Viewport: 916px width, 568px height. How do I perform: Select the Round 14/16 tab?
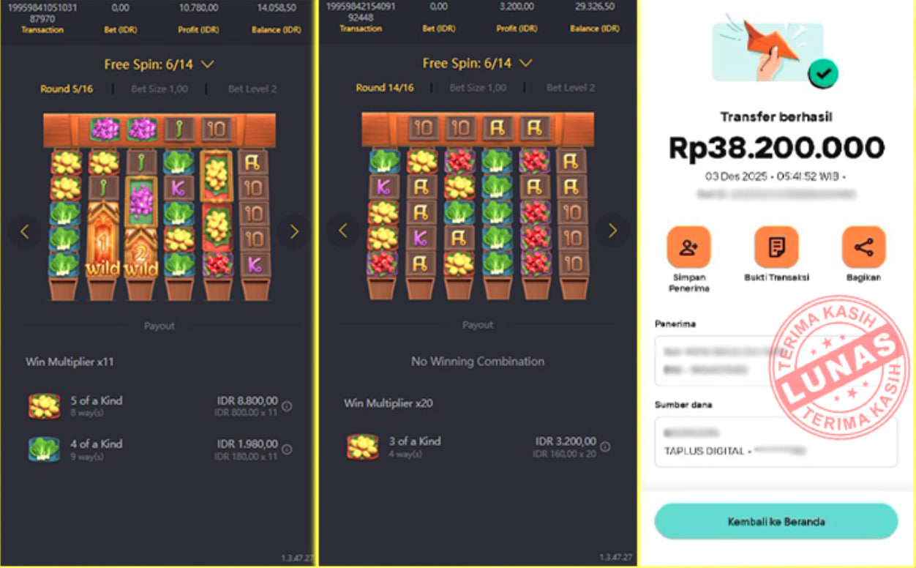pos(385,87)
